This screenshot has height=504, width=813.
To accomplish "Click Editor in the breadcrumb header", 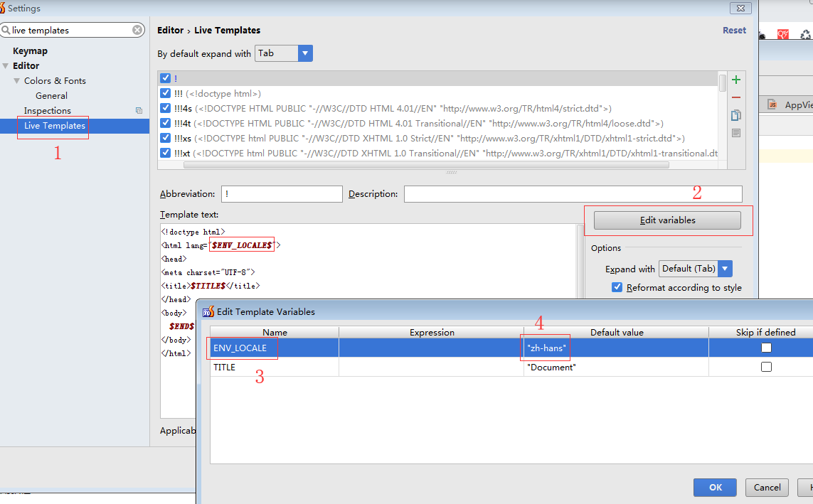I will coord(171,30).
